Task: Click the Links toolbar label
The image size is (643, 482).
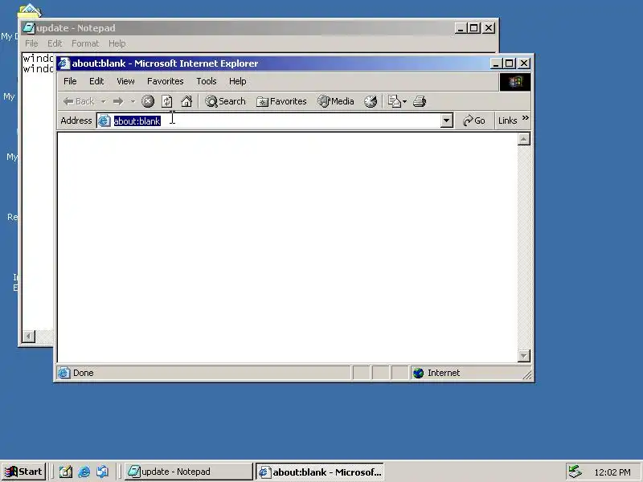Action: 507,120
